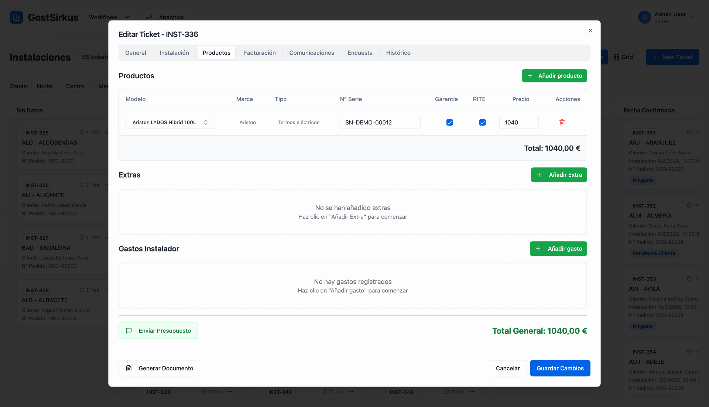The height and width of the screenshot is (407, 709).
Task: Open the INST-333 card options menu
Action: point(229,391)
